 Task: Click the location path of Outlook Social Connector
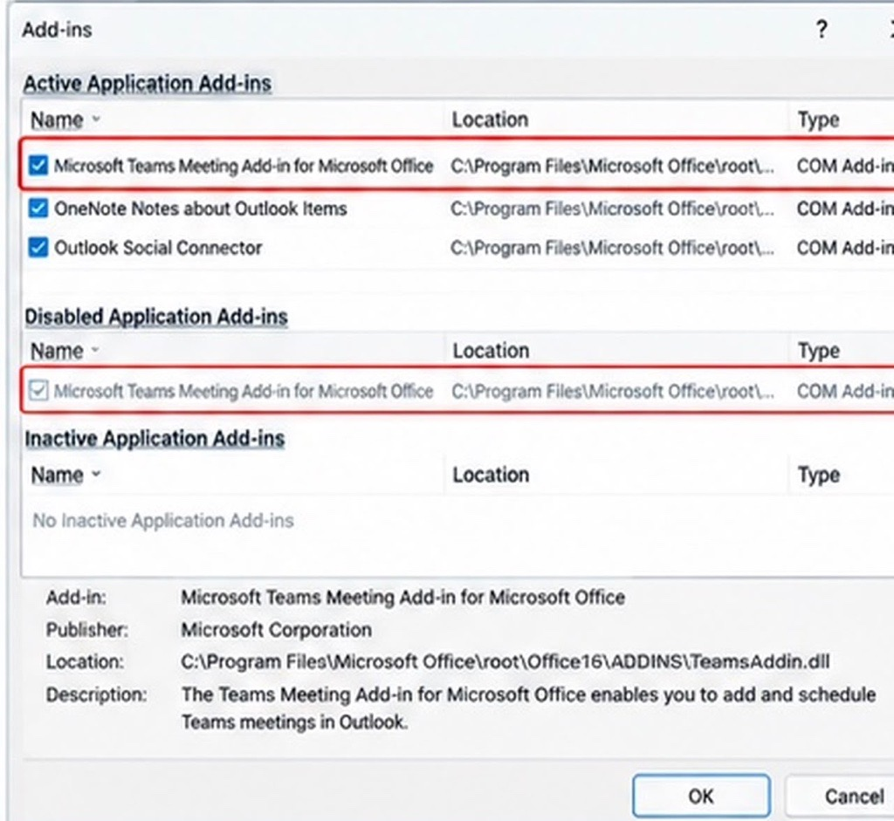[612, 248]
